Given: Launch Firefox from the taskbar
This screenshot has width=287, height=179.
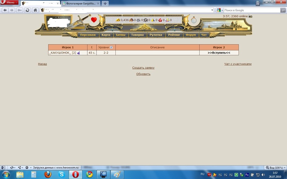Looking at the screenshot, I should [x=48, y=175].
